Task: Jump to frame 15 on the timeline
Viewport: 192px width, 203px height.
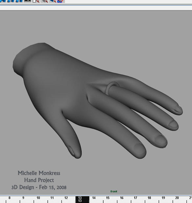Action: click(108, 198)
